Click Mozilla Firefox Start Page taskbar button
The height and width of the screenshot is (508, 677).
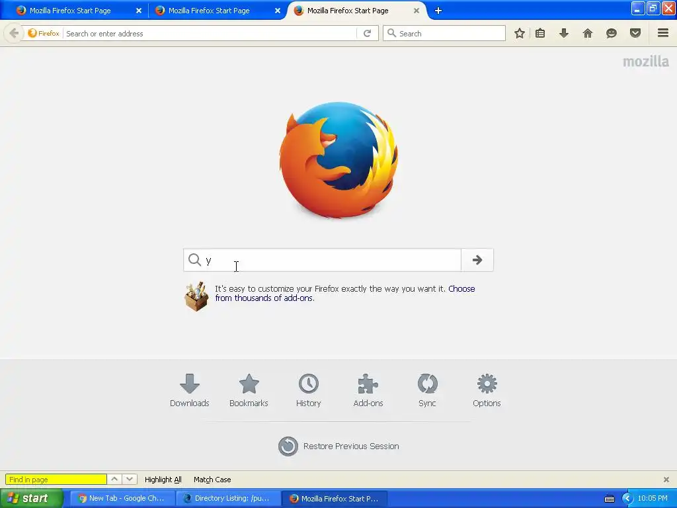(x=334, y=499)
